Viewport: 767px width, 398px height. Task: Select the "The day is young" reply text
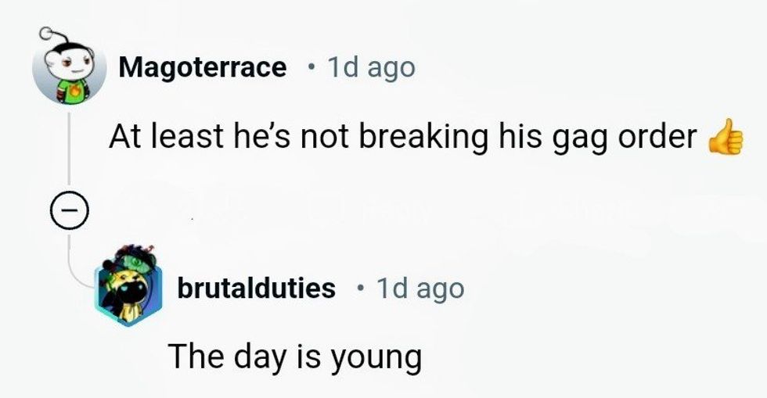(x=295, y=357)
